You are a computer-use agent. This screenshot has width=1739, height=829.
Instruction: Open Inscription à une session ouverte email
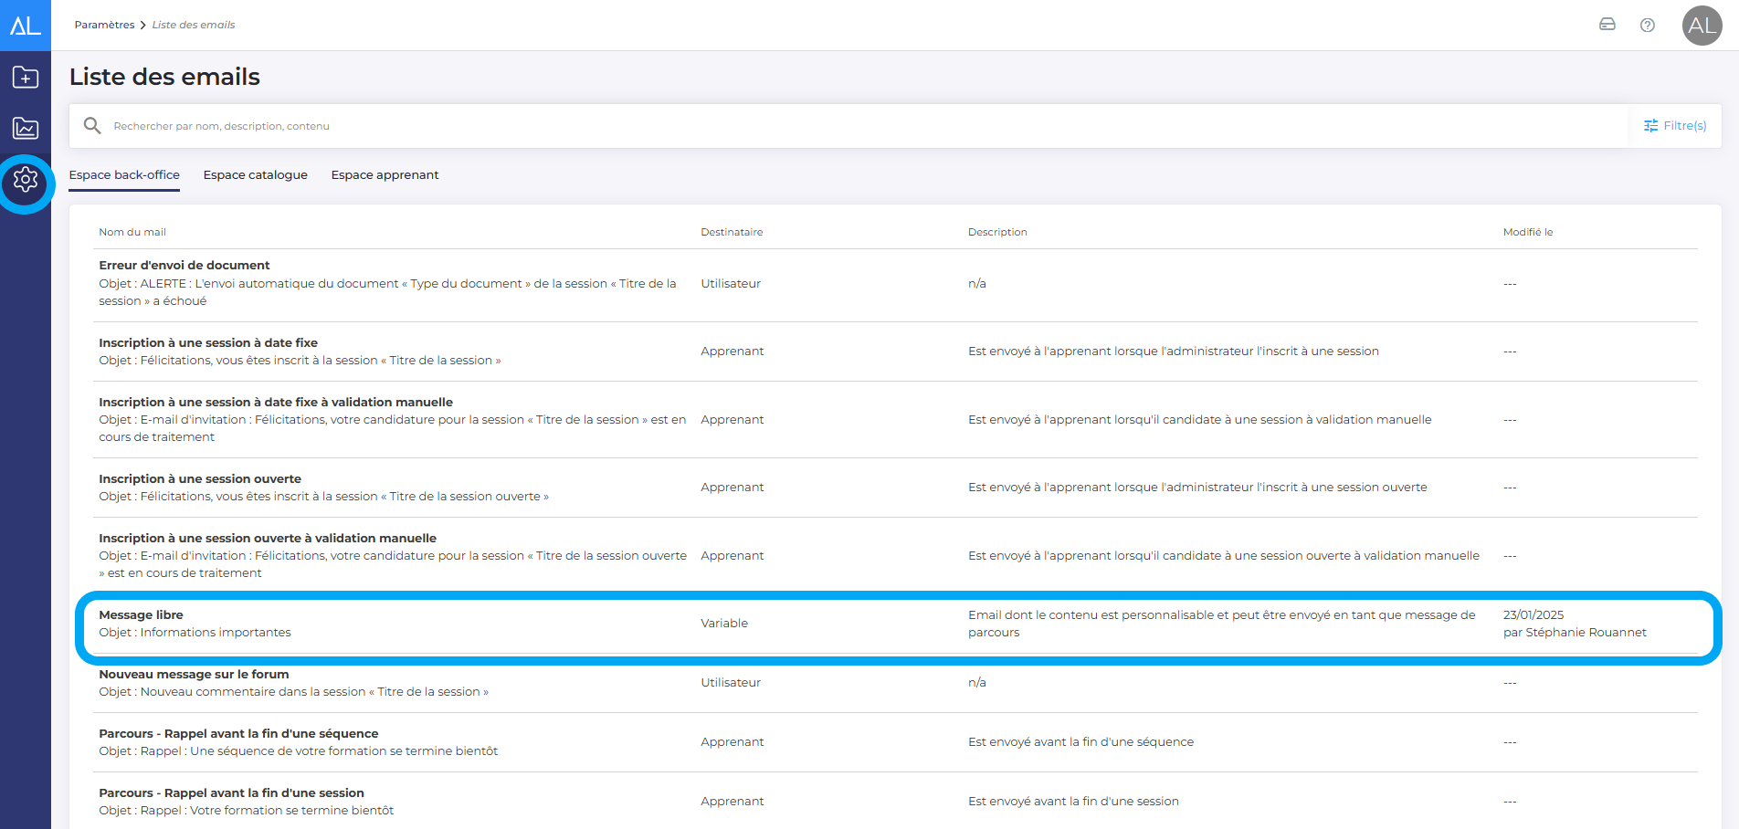point(199,479)
